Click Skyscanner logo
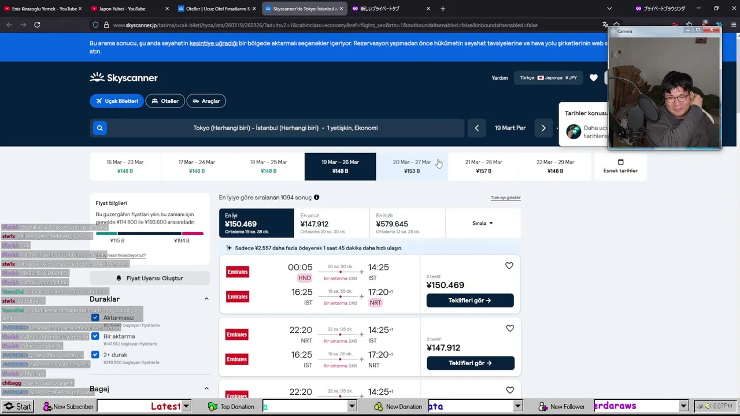740x416 pixels. 124,77
